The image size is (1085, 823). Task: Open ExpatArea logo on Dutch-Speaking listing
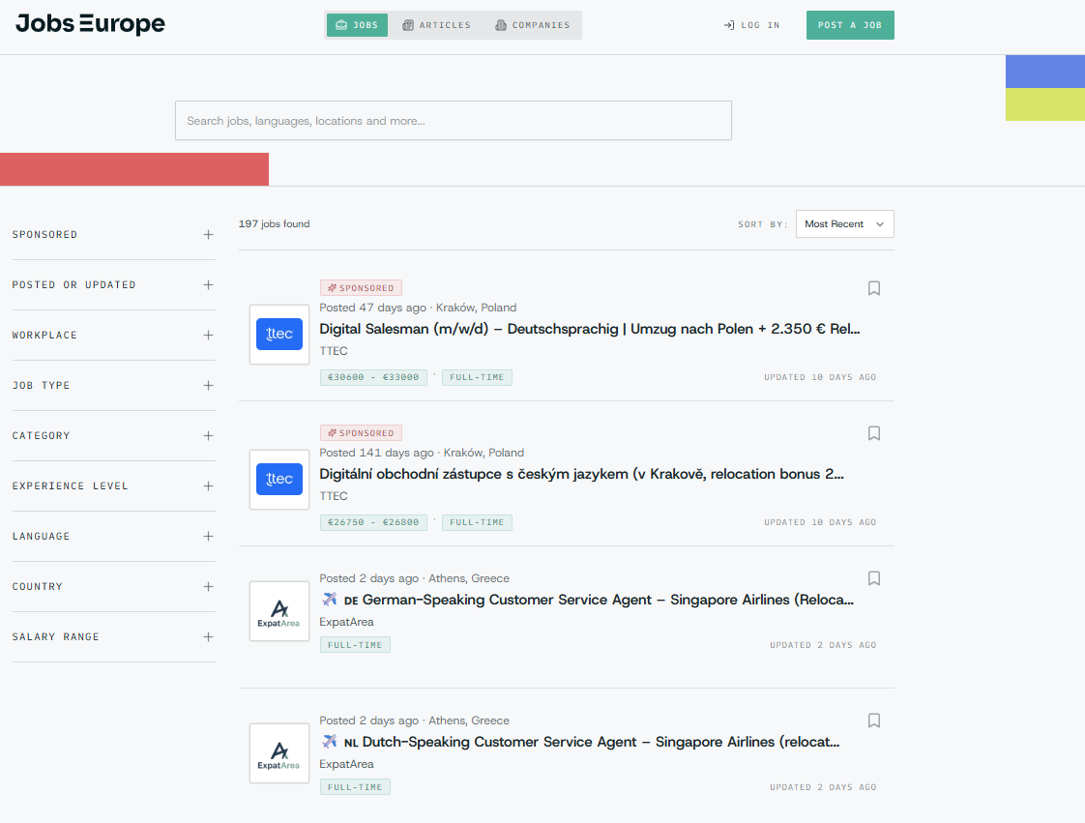[x=279, y=753]
